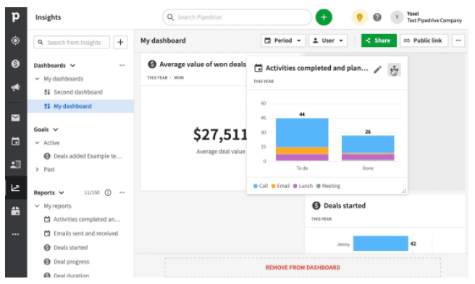This screenshot has width=475, height=284.
Task: Click the 11/150 reports counter
Action: [x=92, y=193]
